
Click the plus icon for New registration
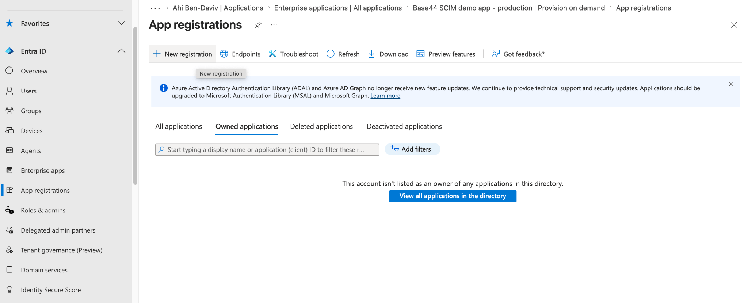point(157,54)
